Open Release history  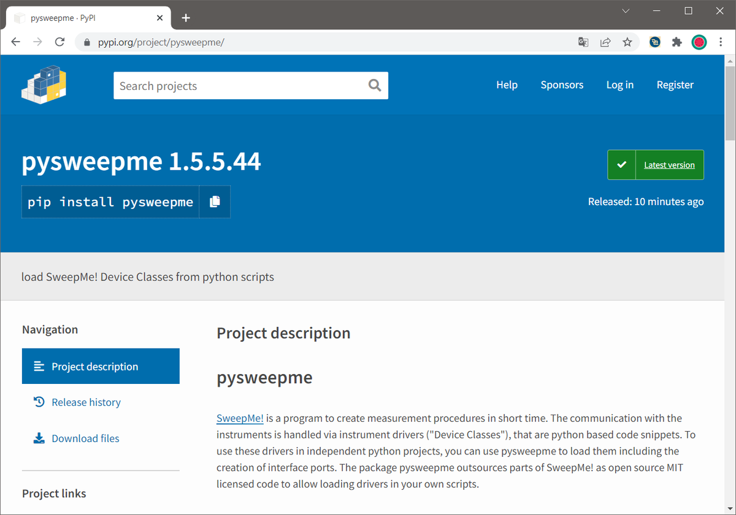(x=86, y=402)
